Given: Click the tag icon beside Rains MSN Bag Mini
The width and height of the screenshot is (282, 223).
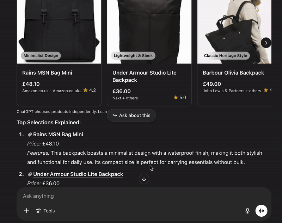Looking at the screenshot, I should (30, 135).
